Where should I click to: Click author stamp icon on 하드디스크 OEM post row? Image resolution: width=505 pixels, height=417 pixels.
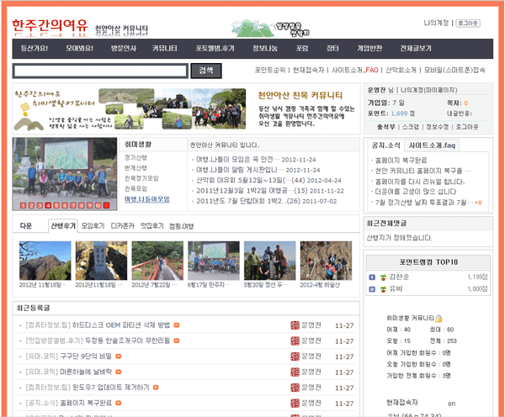point(294,325)
